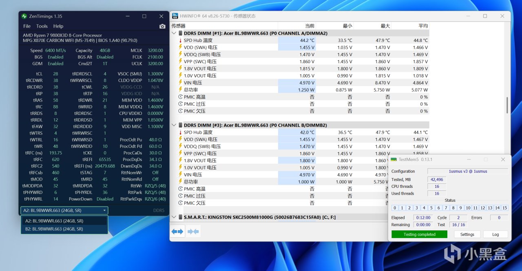Image resolution: width=522 pixels, height=271 pixels.
Task: Open the File menu in ZenTimings
Action: pos(27,26)
